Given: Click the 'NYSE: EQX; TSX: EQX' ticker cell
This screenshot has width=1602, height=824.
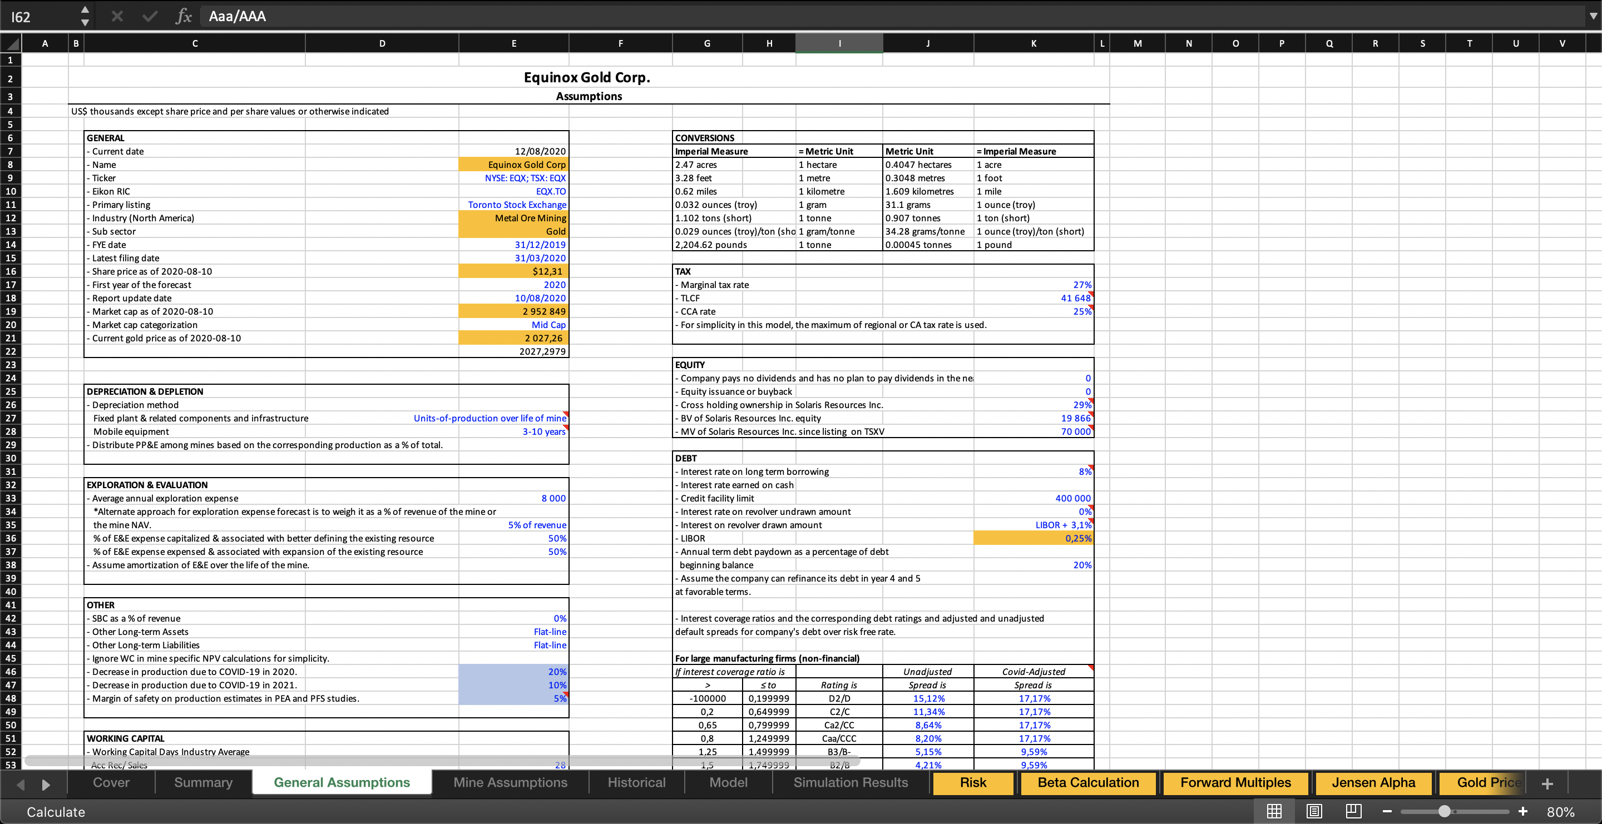Looking at the screenshot, I should click(x=513, y=178).
